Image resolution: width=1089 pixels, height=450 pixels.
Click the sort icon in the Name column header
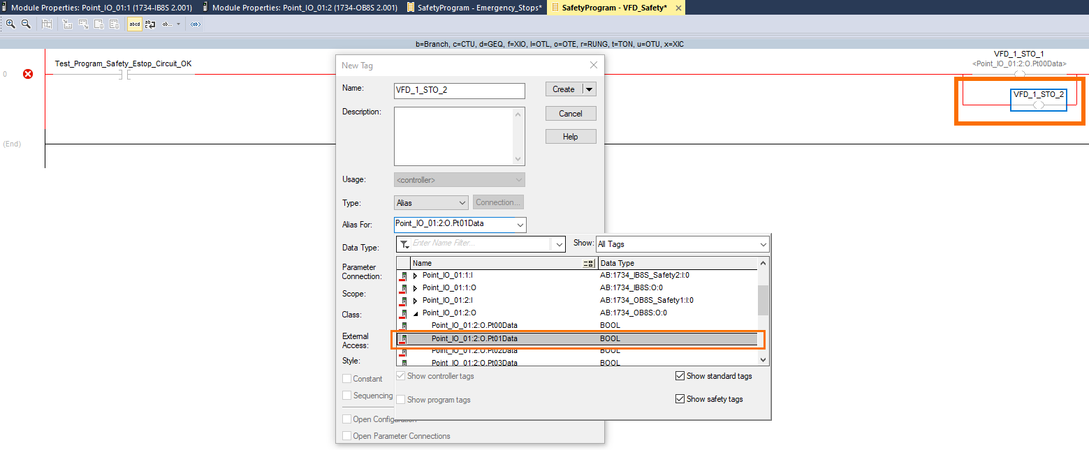pos(589,262)
